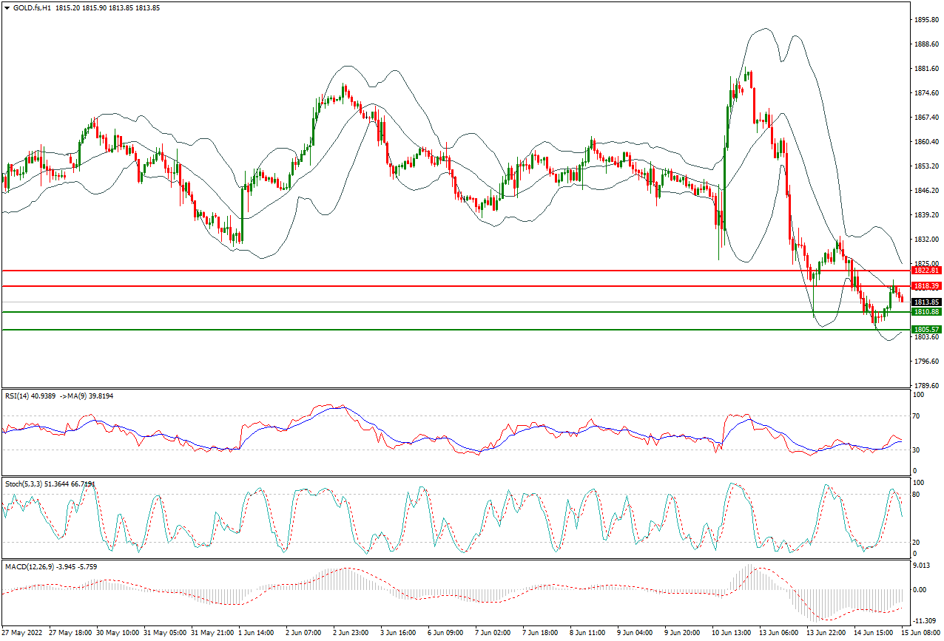Click the red 1822.81 price label
The image size is (944, 641).
pyautogui.click(x=926, y=271)
